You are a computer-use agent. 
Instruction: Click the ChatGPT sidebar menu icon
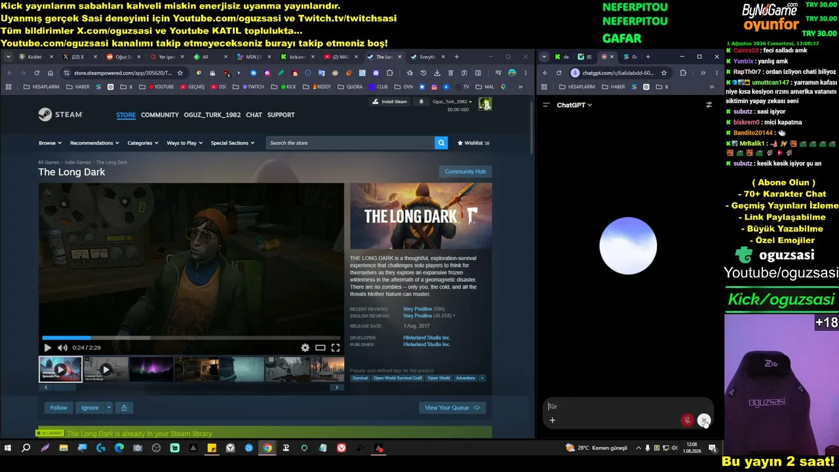click(546, 105)
